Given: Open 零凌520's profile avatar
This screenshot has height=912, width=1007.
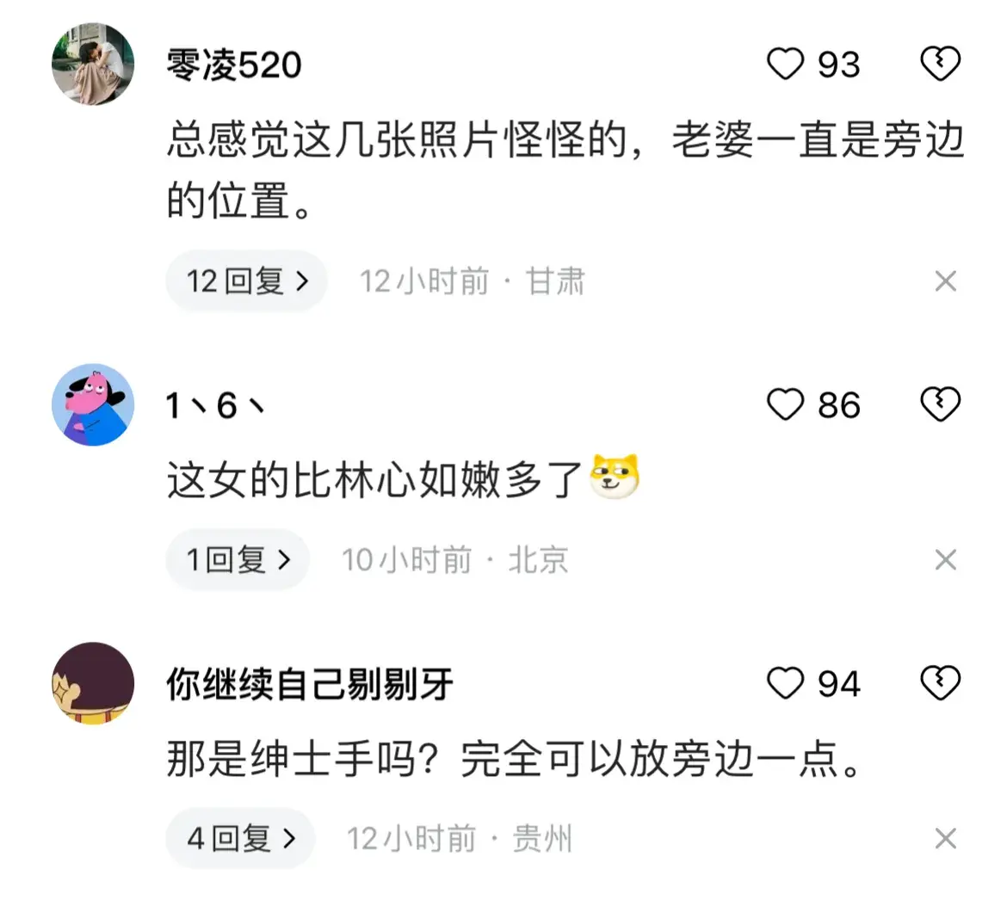Looking at the screenshot, I should (93, 65).
